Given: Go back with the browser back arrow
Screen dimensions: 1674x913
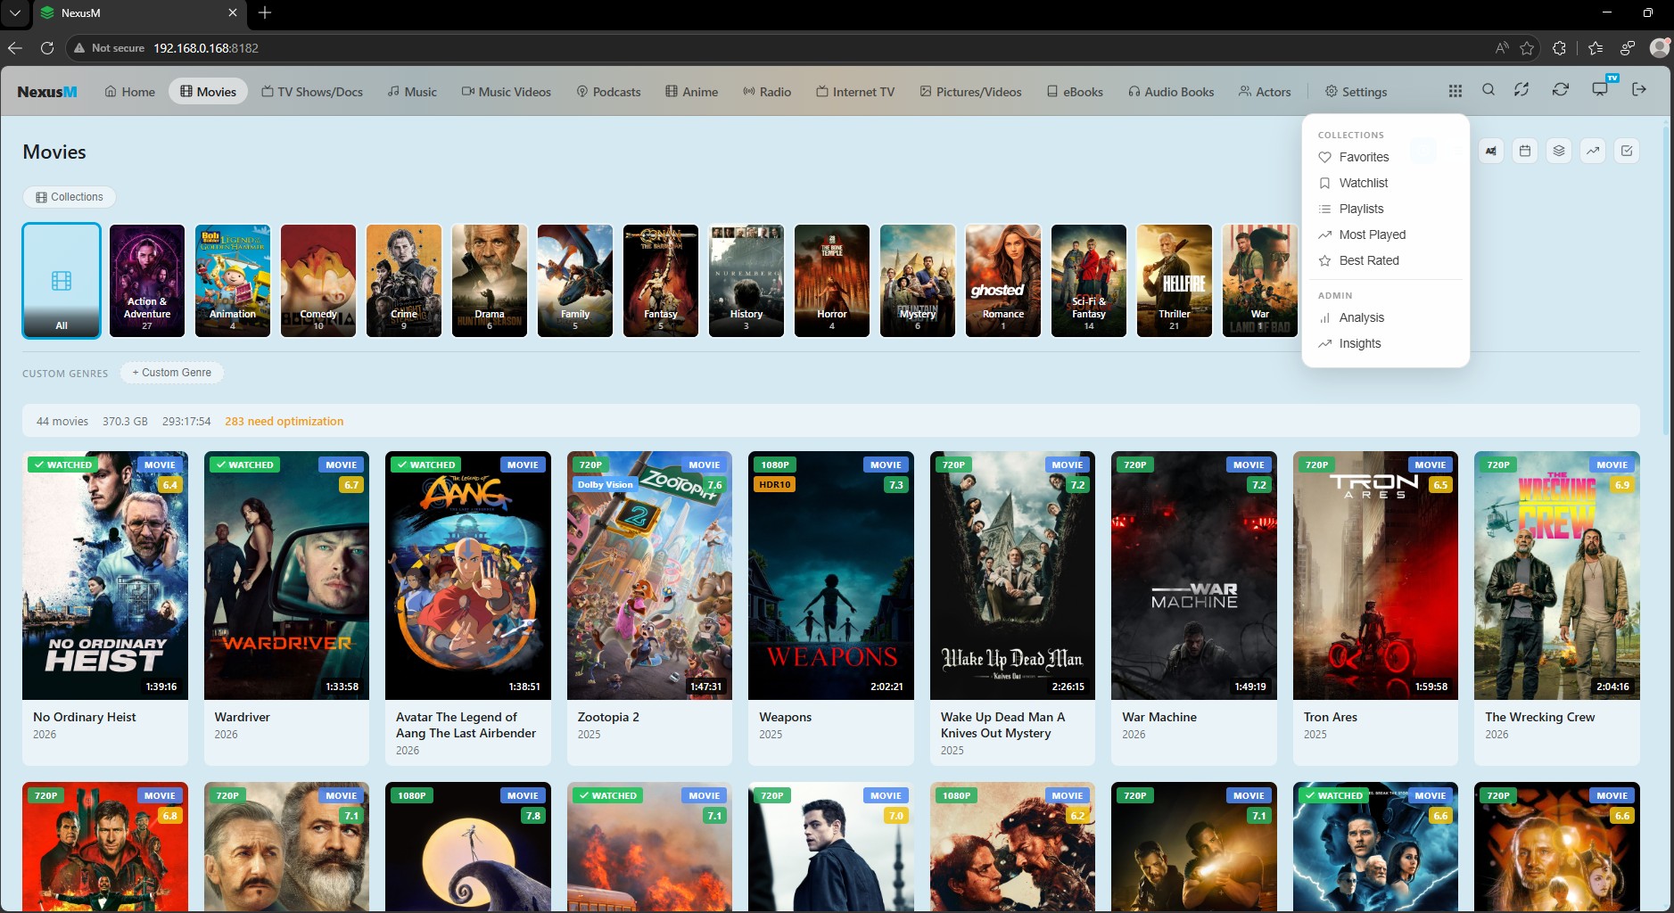Looking at the screenshot, I should [15, 48].
